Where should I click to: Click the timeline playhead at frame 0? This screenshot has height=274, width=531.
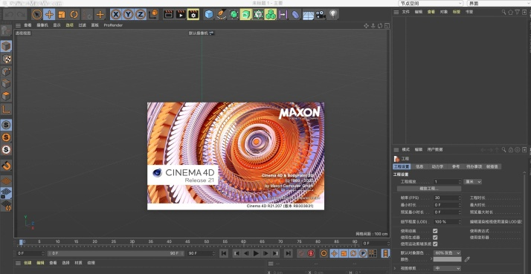click(21, 242)
